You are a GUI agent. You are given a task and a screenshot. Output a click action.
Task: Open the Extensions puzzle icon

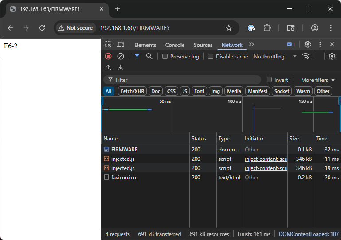tap(267, 28)
